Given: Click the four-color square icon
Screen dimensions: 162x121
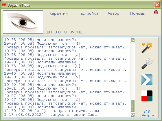Looking at the screenshot, I should [147, 96].
